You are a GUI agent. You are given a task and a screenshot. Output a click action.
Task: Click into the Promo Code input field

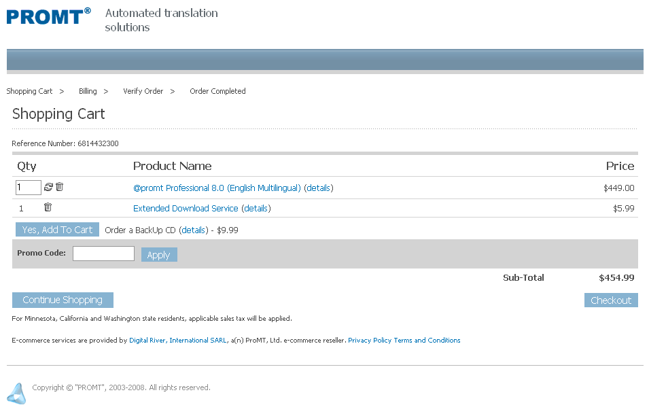pos(103,254)
